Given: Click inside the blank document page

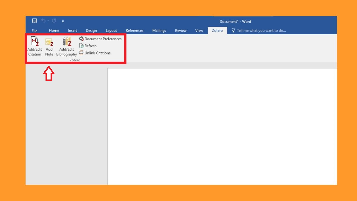Looking at the screenshot, I should point(222,127).
